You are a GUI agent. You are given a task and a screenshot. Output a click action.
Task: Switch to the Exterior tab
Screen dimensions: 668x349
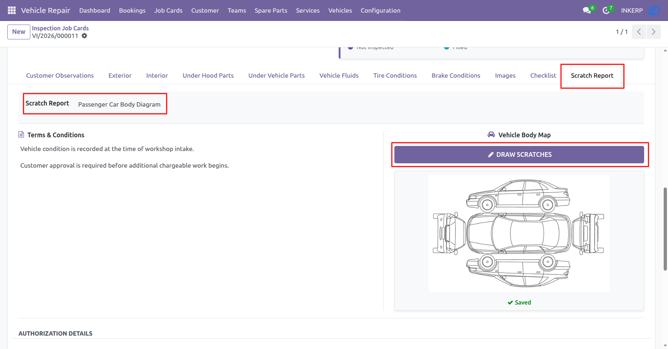[120, 76]
